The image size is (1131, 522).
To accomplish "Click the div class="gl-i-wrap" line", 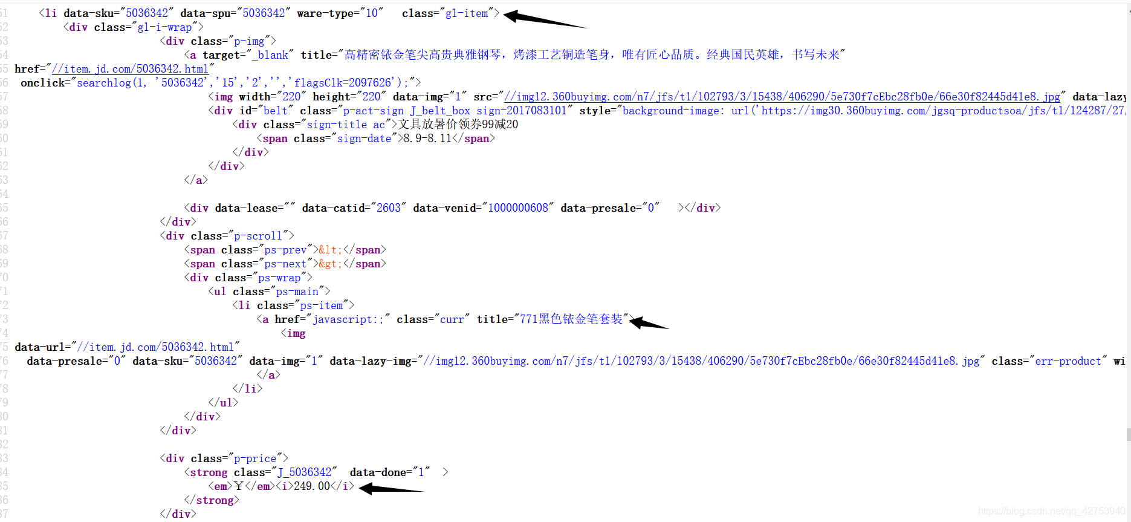I will (x=133, y=27).
